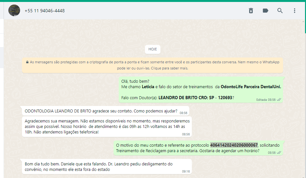
Task: Click read-receipt checkmarks on protocol message
Action: pos(279,152)
